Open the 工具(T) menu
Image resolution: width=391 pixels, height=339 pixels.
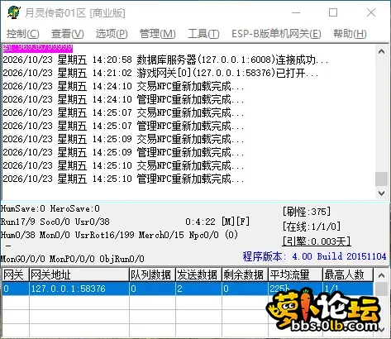pos(203,34)
